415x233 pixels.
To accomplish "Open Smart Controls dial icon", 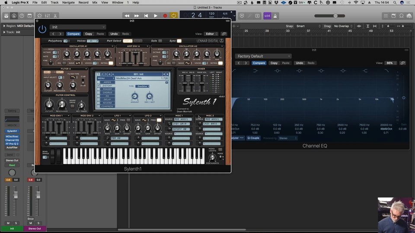I will point(39,16).
